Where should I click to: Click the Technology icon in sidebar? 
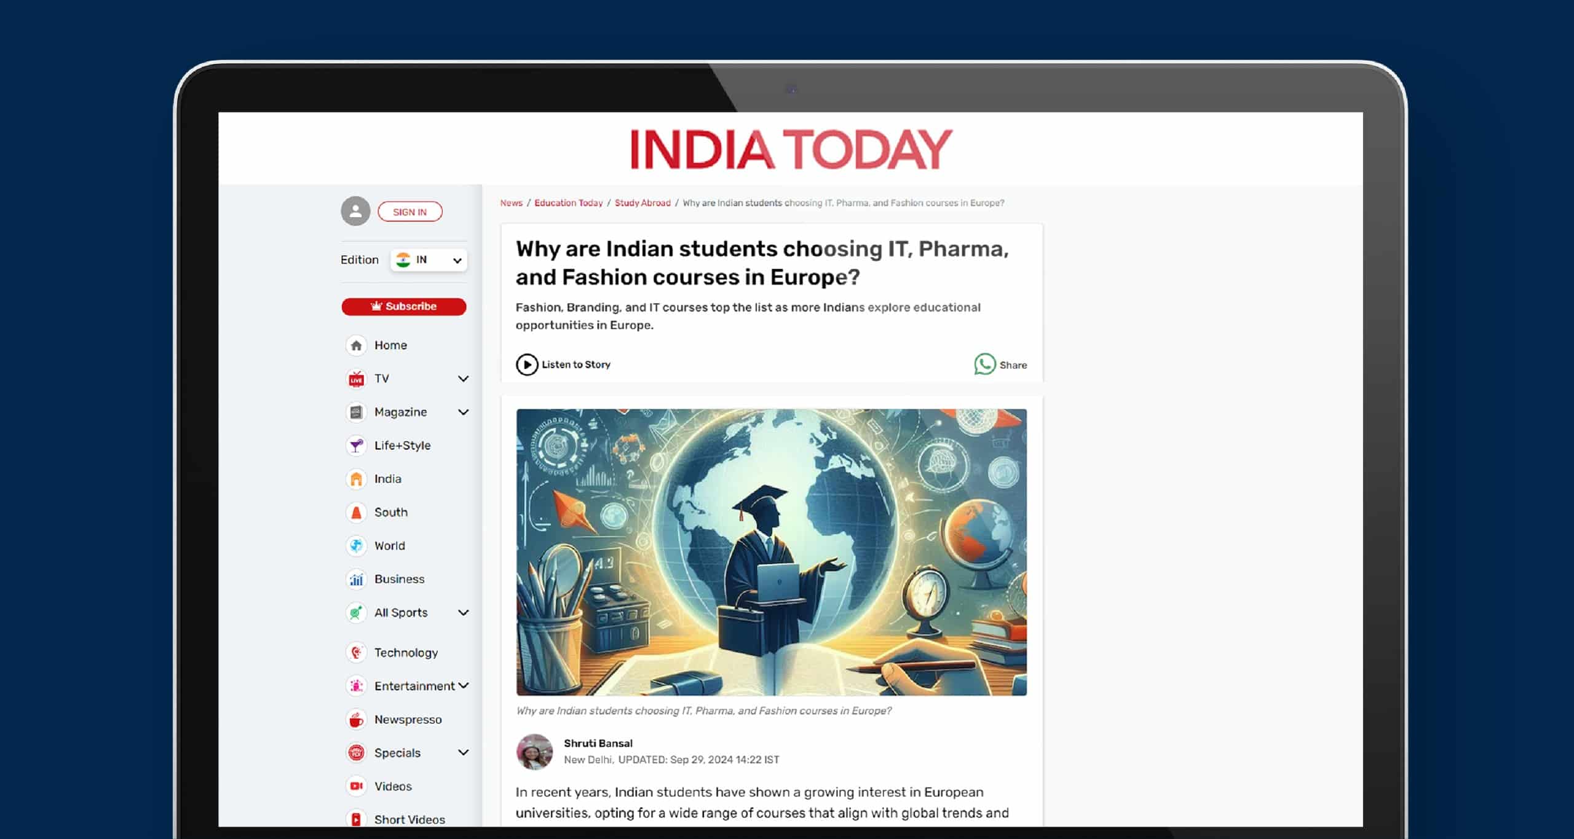pos(356,652)
